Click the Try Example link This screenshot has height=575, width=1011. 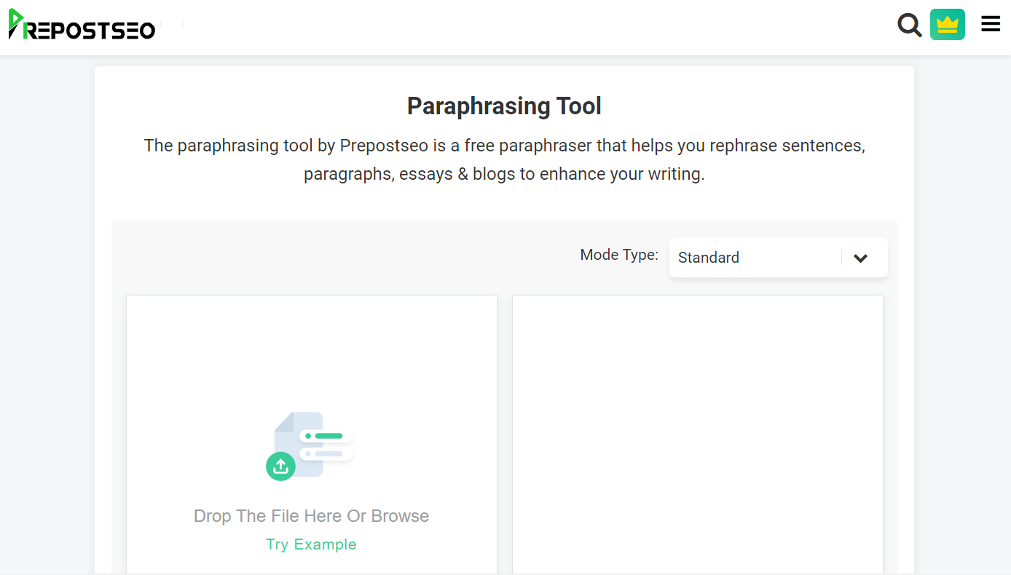[x=311, y=544]
